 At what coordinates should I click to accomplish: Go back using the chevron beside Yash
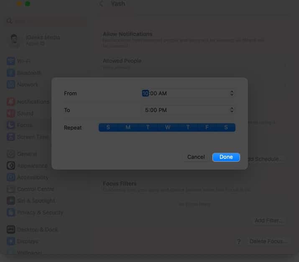tap(101, 4)
